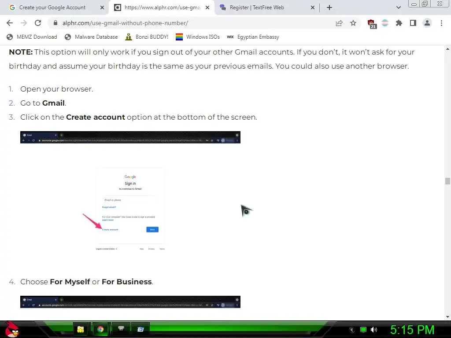
Task: Click the page vertical scrollbar thumb
Action: click(447, 181)
